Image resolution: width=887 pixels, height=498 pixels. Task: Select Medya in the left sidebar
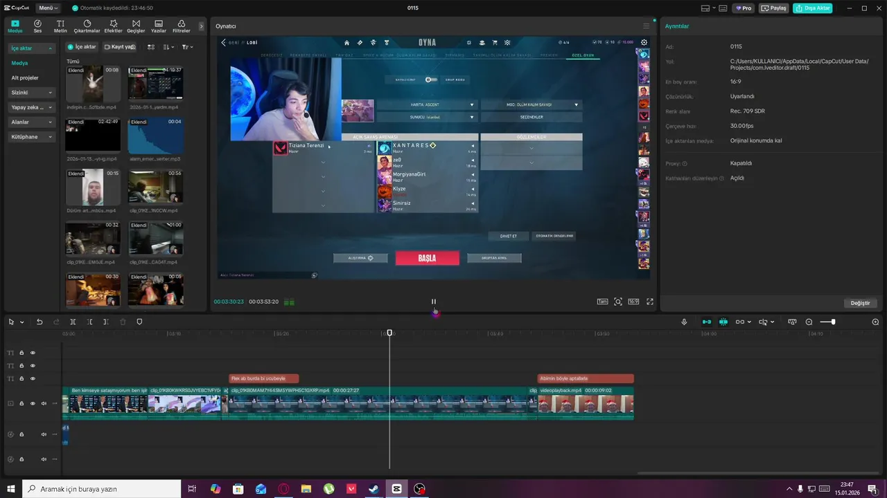click(19, 63)
